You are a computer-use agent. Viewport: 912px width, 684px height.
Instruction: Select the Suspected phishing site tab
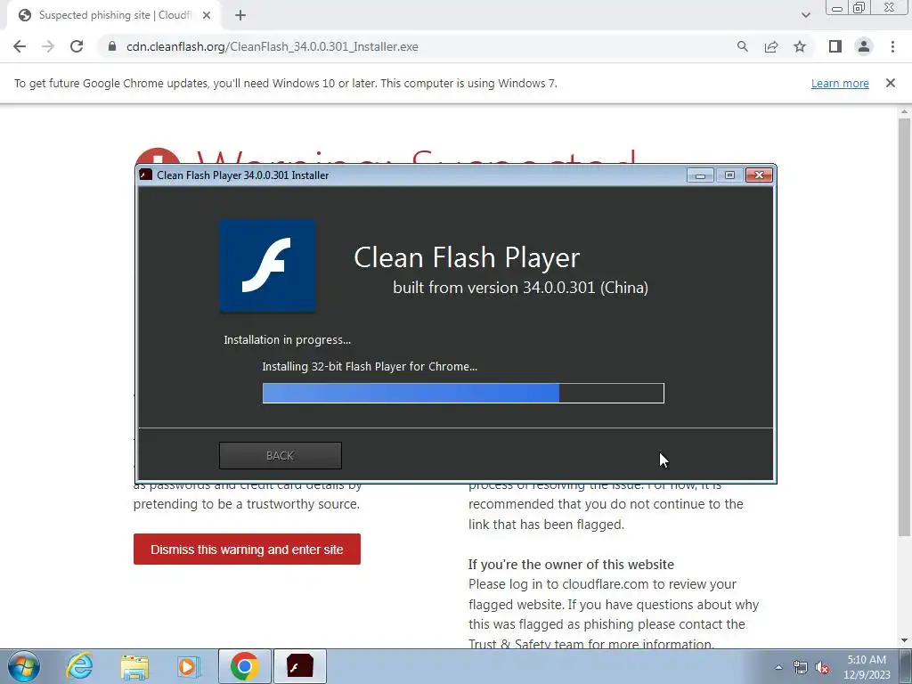pyautogui.click(x=114, y=16)
